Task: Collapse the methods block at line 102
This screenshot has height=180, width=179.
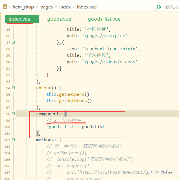Action: (13, 140)
